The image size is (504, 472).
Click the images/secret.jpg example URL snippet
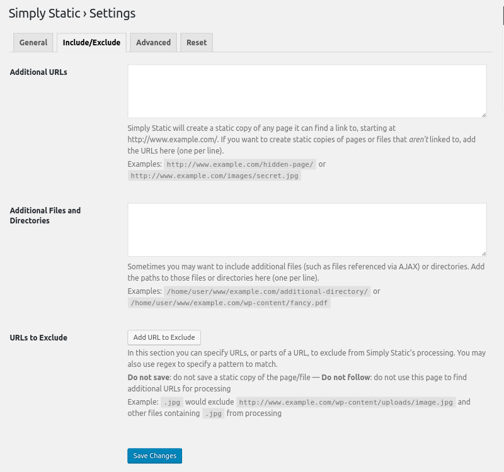(x=214, y=176)
